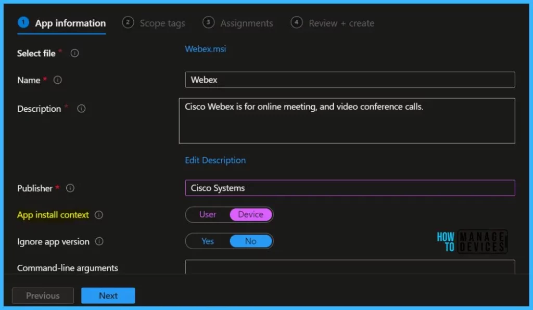Click the info icon next to Publisher
The height and width of the screenshot is (310, 533).
click(x=70, y=188)
